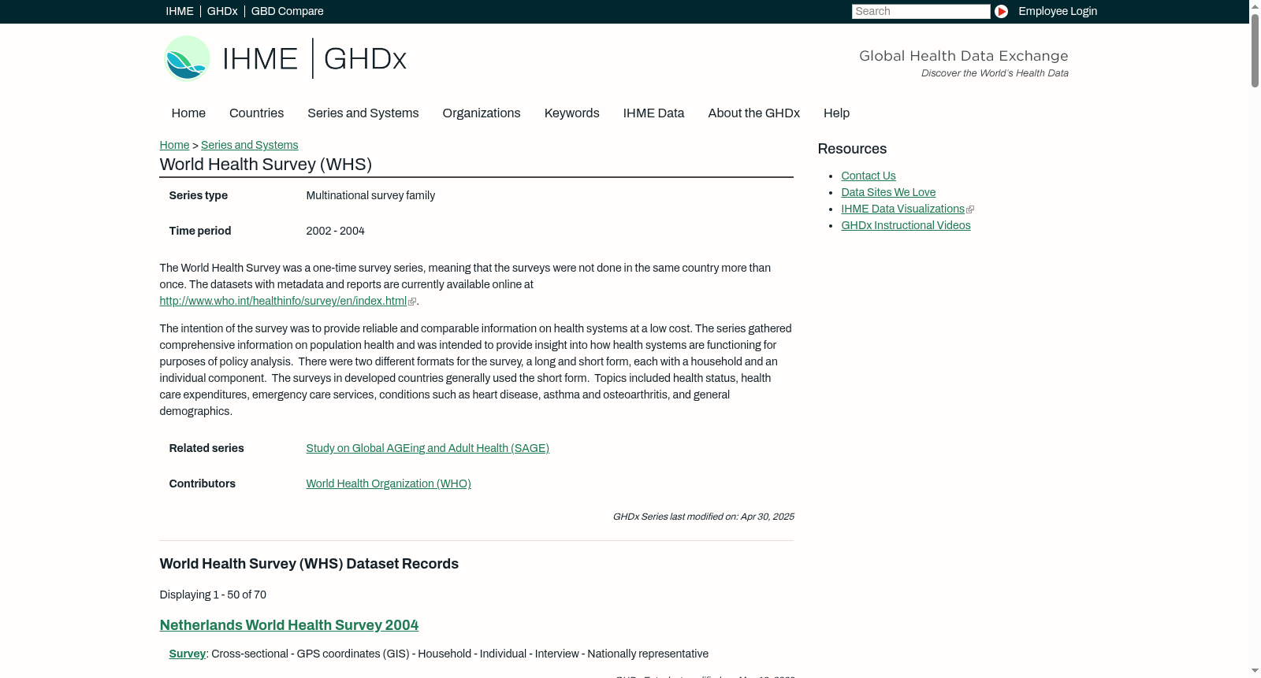Open GBD Compare in the top bar
Screen dimensions: 1261x678
(288, 11)
